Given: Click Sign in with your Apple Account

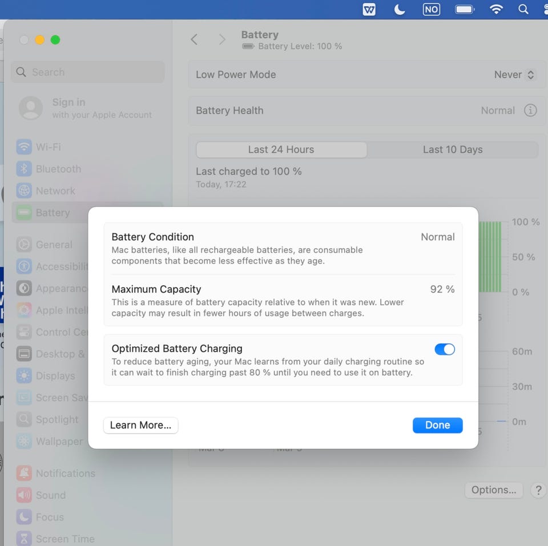Looking at the screenshot, I should 86,108.
